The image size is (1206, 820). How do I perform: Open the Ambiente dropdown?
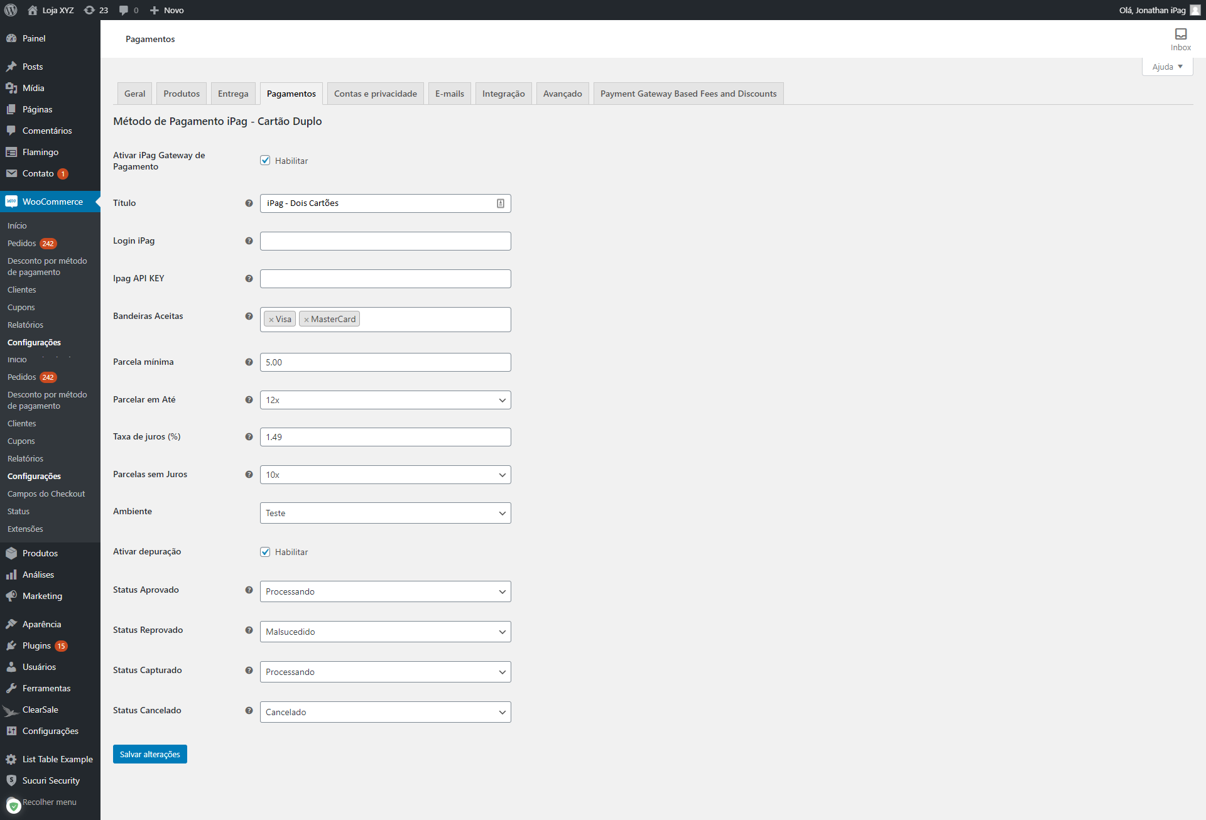point(385,513)
